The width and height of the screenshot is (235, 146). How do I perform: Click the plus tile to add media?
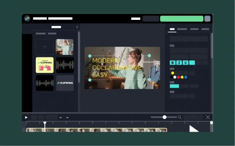(45, 47)
